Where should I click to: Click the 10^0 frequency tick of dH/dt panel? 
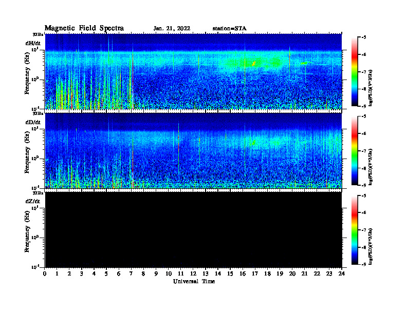click(x=35, y=79)
